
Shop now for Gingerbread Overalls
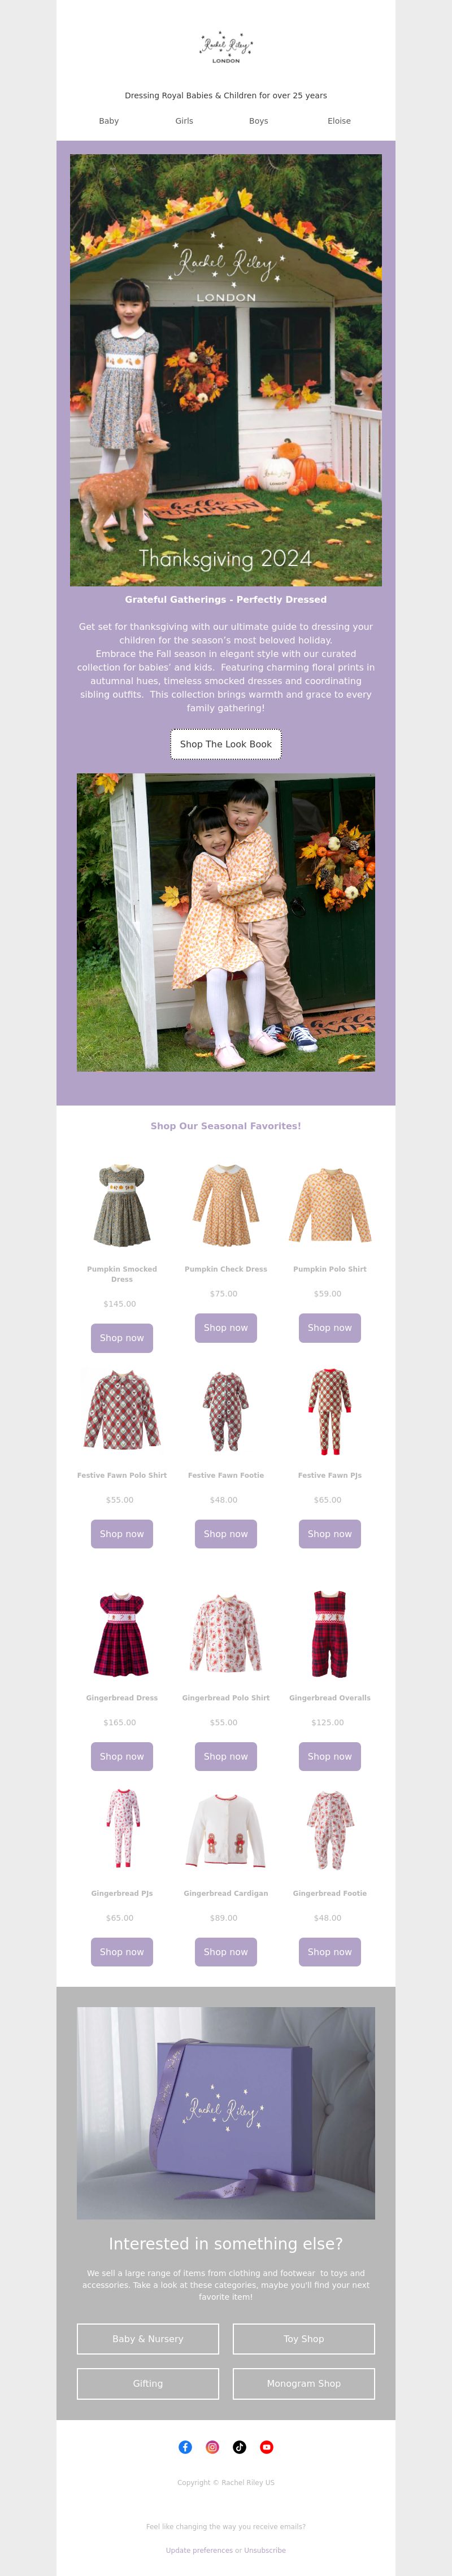330,1756
